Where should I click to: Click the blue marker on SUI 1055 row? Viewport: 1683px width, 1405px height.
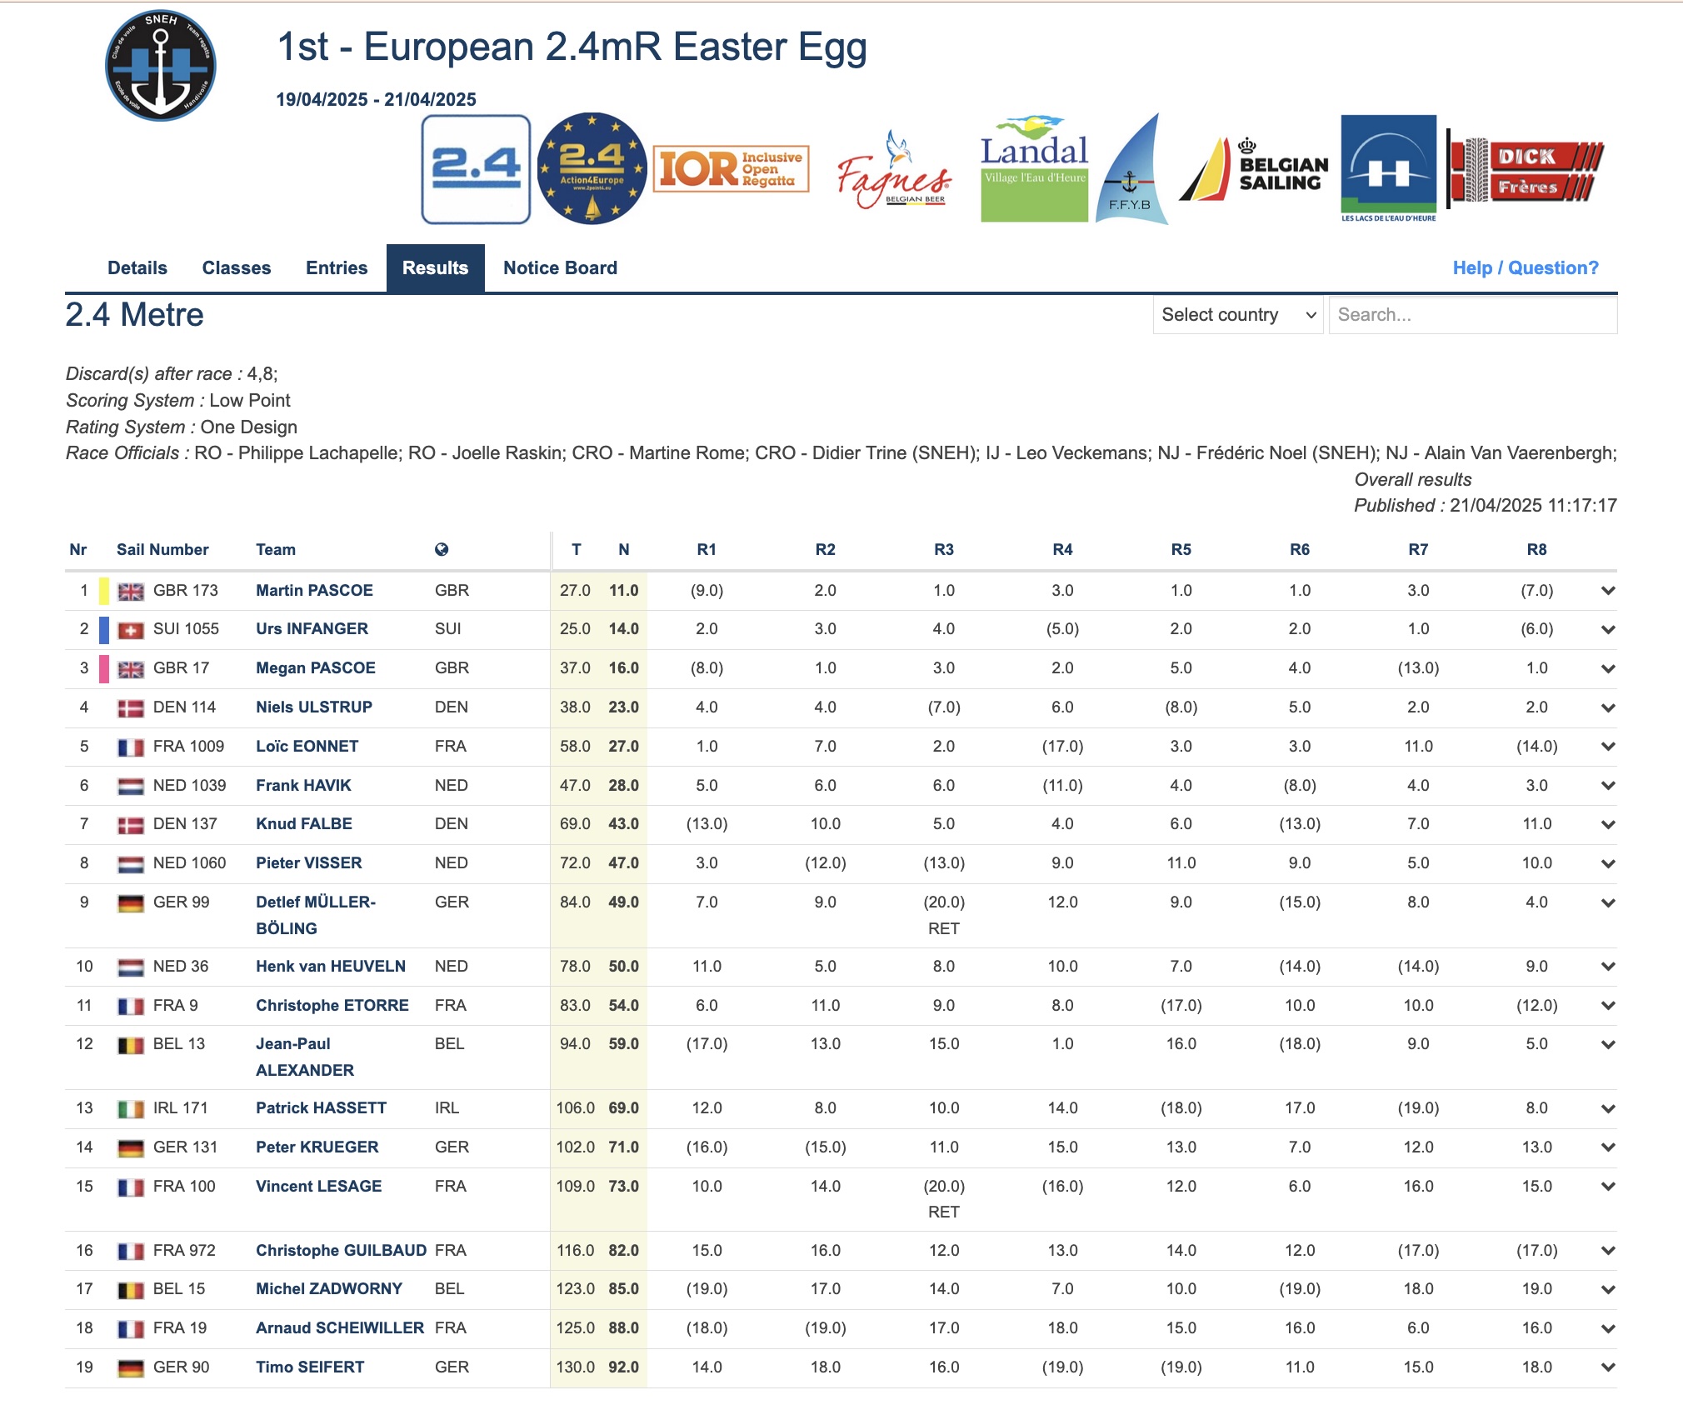point(104,630)
